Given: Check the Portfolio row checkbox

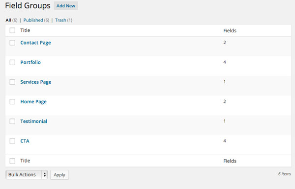Looking at the screenshot, I should [12, 62].
